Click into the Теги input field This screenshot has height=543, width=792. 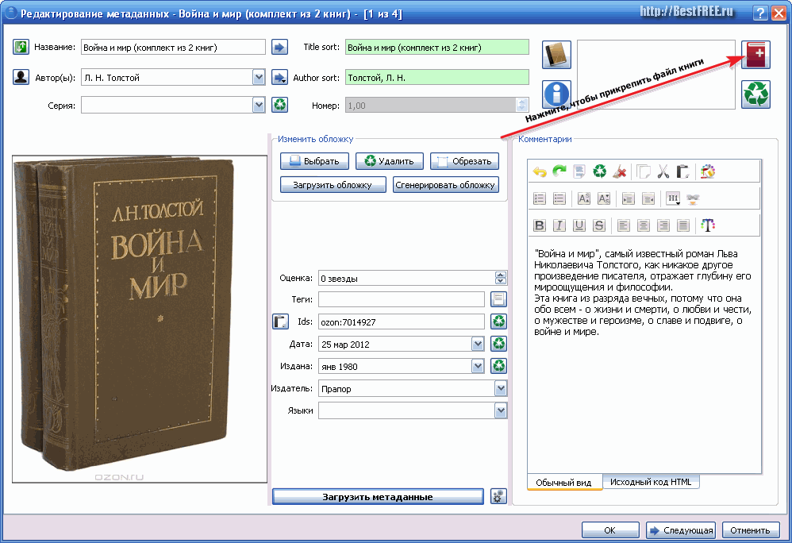[x=402, y=299]
